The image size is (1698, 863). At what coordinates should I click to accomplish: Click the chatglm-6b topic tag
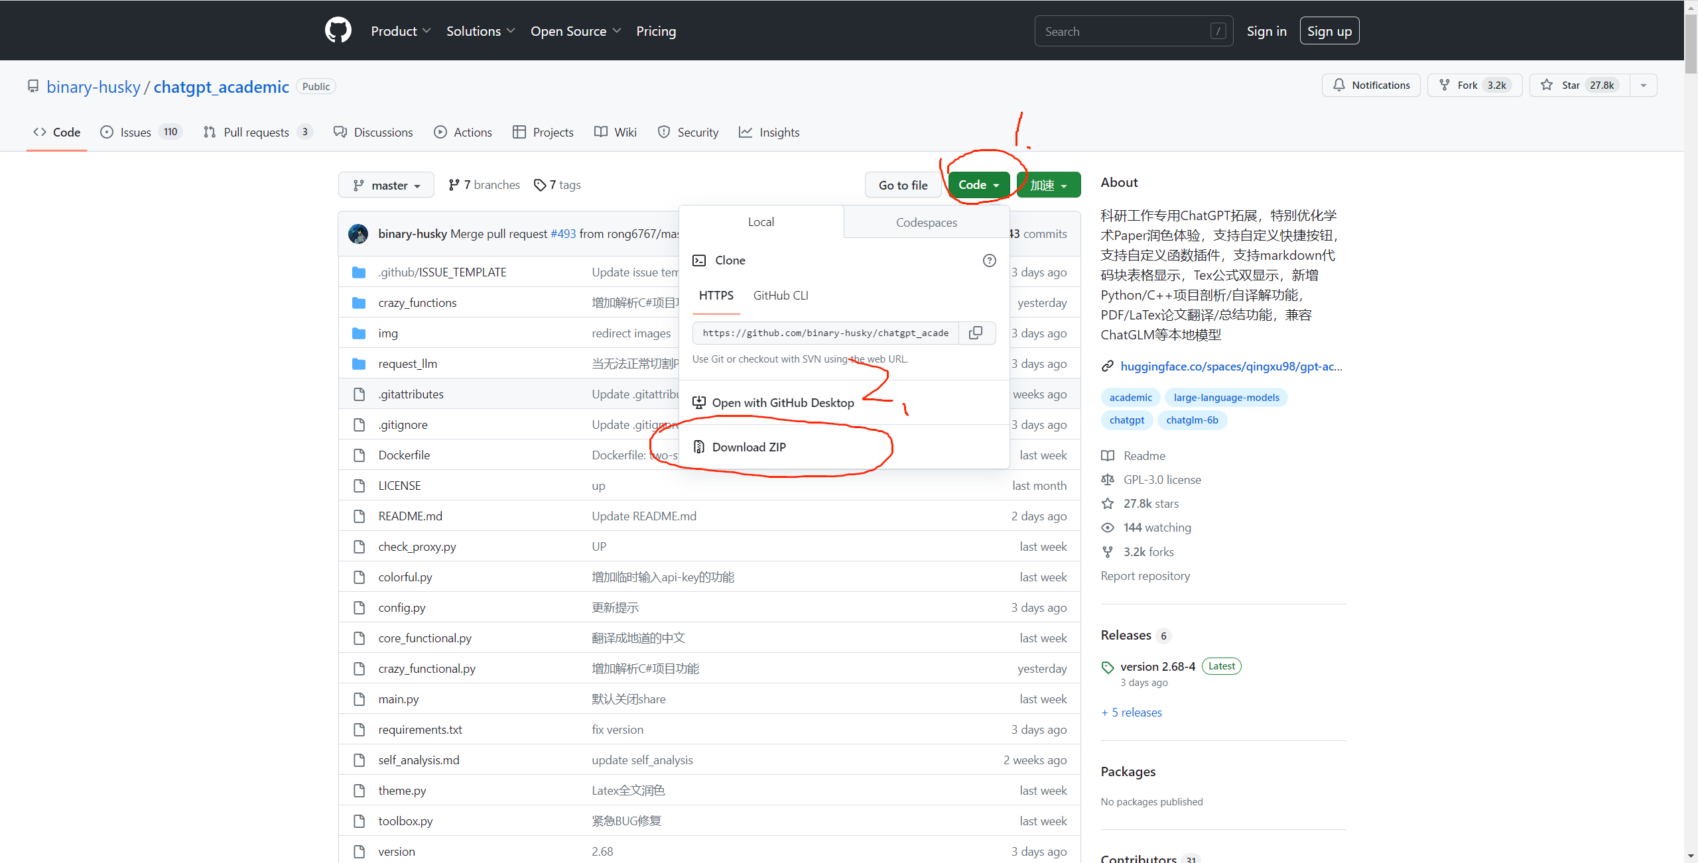[x=1192, y=420]
